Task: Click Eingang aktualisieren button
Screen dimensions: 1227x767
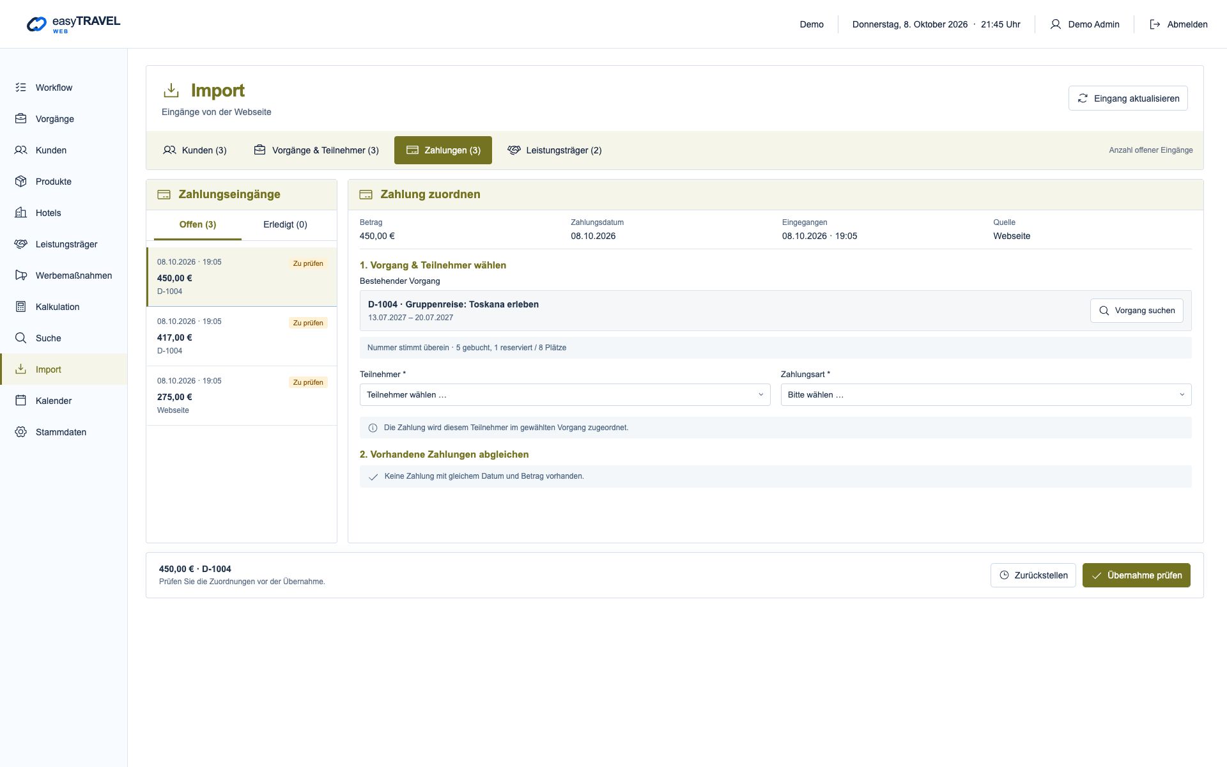Action: click(1128, 98)
